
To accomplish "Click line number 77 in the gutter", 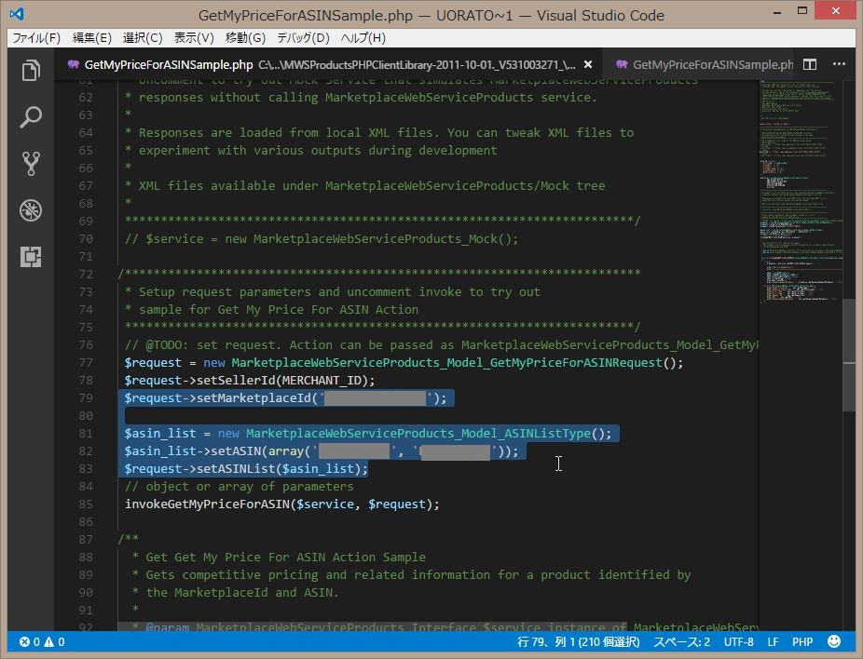I will (x=86, y=362).
